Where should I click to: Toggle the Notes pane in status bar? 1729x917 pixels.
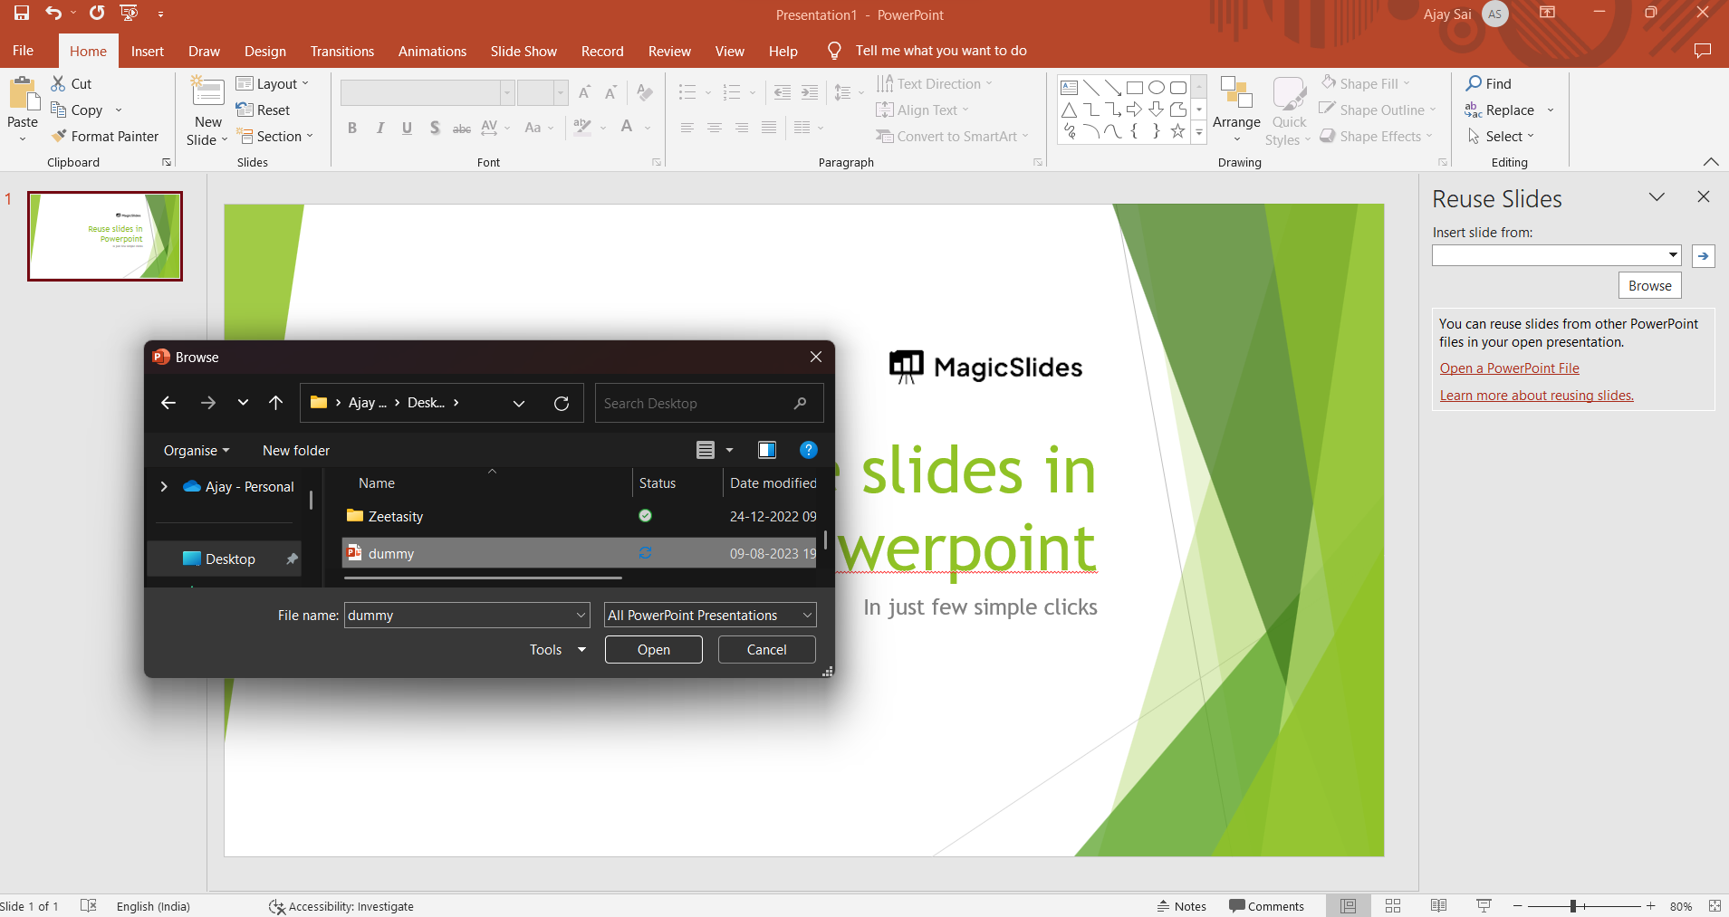(1182, 906)
